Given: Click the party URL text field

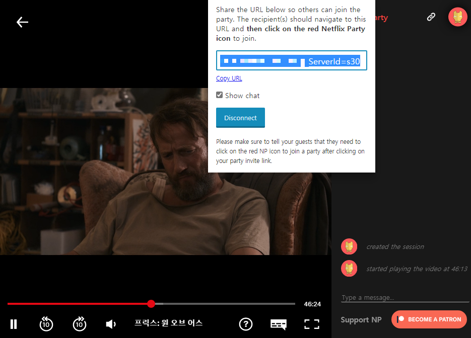Looking at the screenshot, I should pos(291,60).
